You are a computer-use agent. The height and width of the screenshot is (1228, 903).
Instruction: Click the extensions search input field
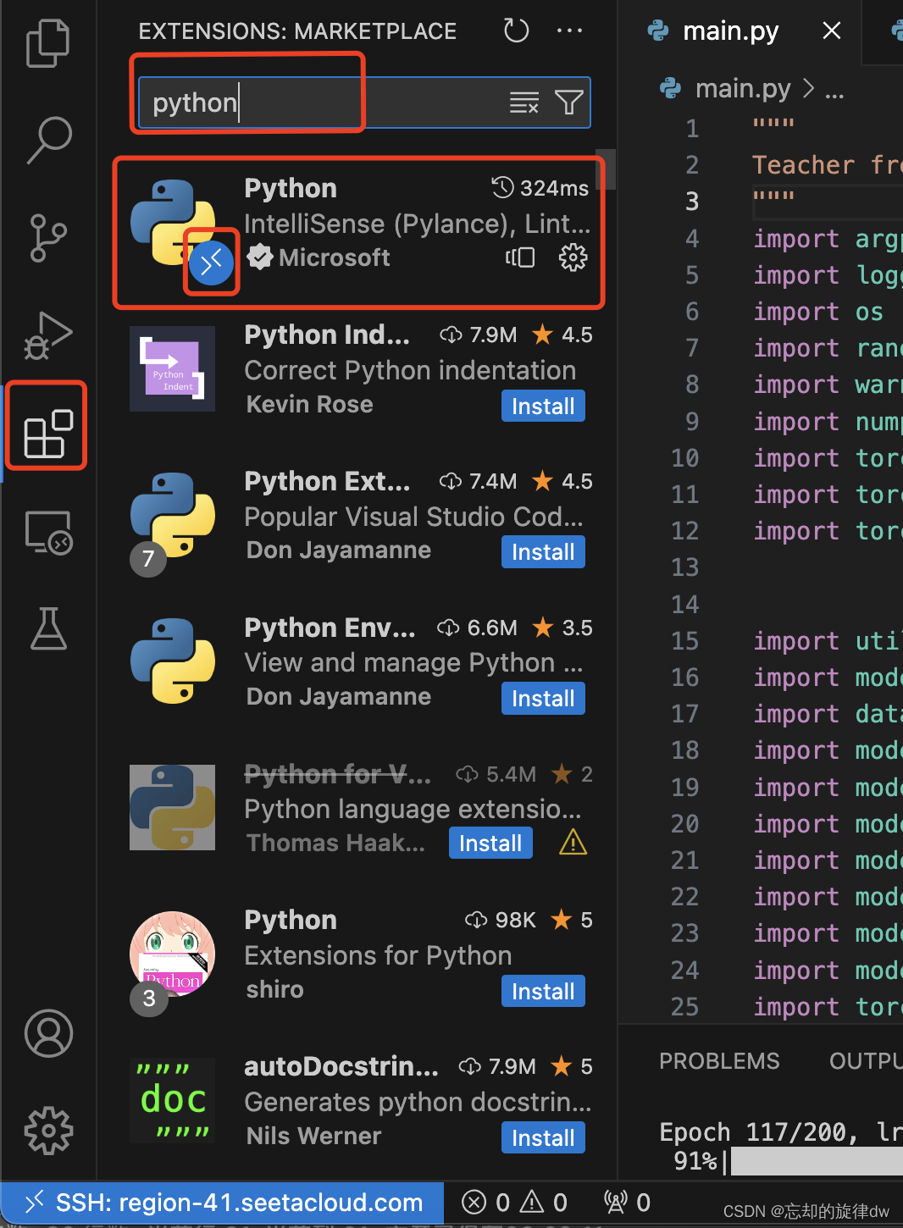[x=322, y=102]
